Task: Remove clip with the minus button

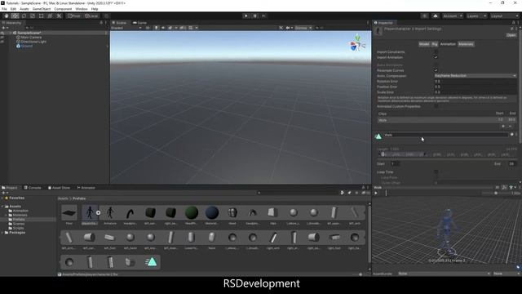Action: (511, 127)
